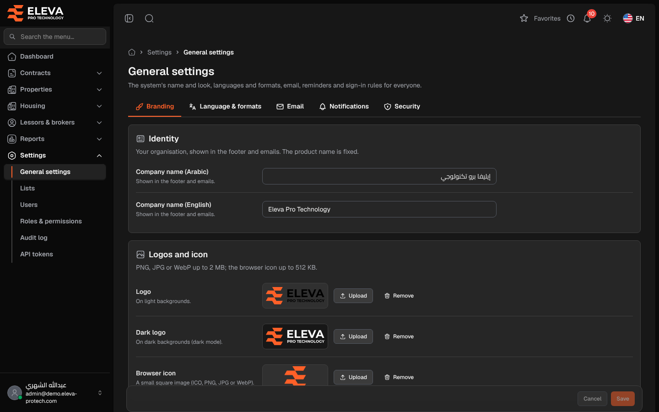The width and height of the screenshot is (659, 412).
Task: Click the light Logo preview thumbnail
Action: 295,296
